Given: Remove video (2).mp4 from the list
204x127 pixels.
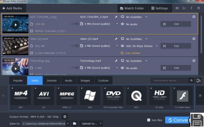Looking at the screenshot, I should point(194,39).
